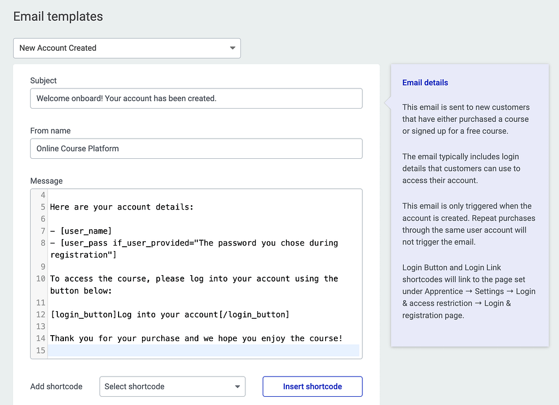Click the 'Thank you for your purchase' line
The width and height of the screenshot is (559, 405).
coord(196,338)
